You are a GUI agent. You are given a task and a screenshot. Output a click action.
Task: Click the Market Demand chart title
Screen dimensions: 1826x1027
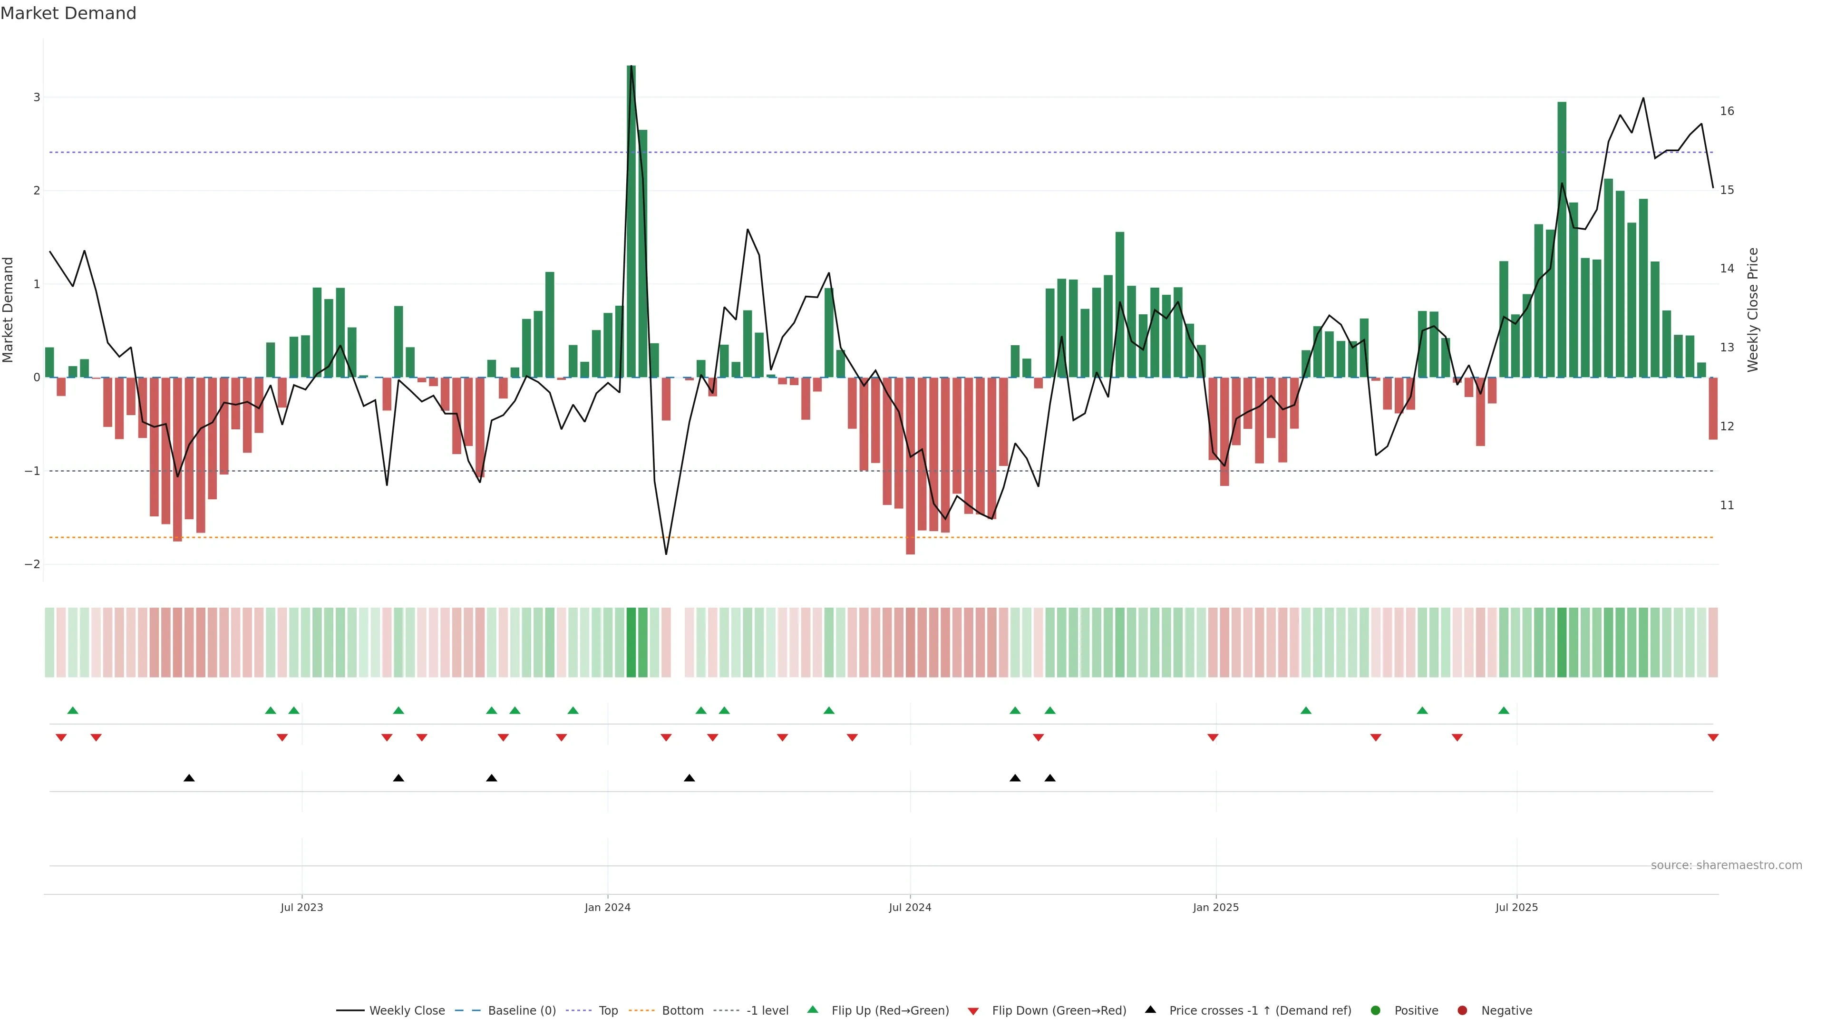point(68,13)
